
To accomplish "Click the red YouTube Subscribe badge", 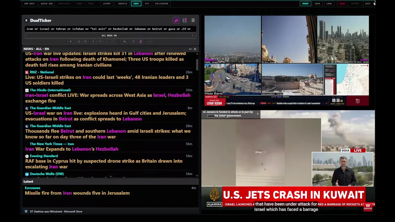I will tap(368, 208).
